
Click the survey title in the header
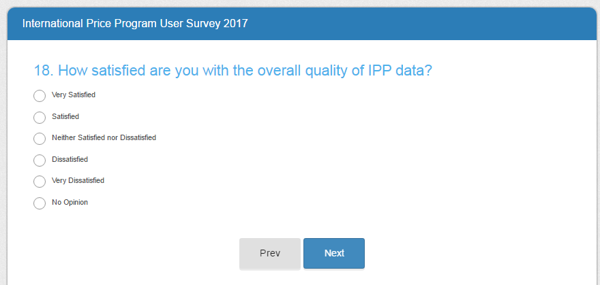tap(135, 24)
